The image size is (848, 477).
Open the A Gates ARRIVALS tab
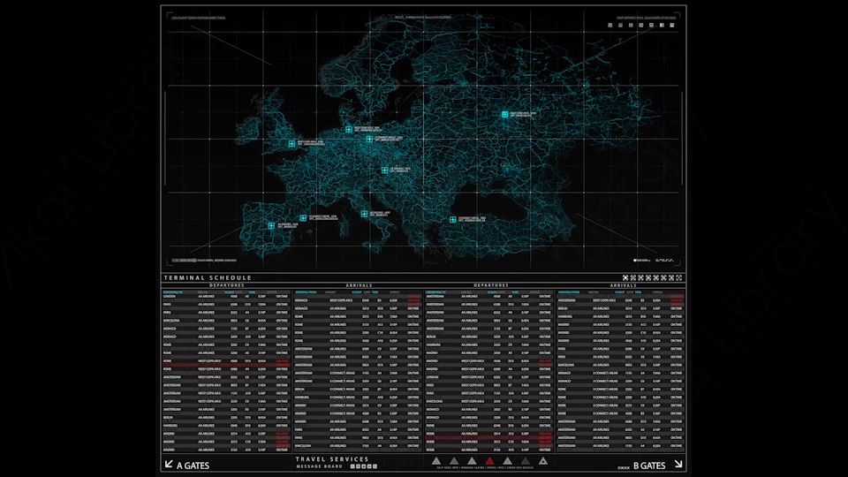pyautogui.click(x=360, y=285)
